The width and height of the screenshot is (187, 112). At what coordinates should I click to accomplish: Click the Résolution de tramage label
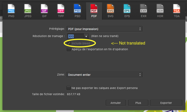tap(49, 36)
